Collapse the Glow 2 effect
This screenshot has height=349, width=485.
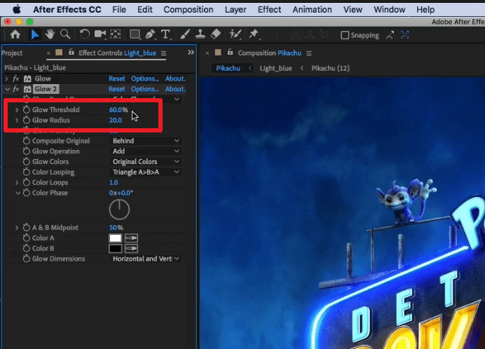click(7, 89)
